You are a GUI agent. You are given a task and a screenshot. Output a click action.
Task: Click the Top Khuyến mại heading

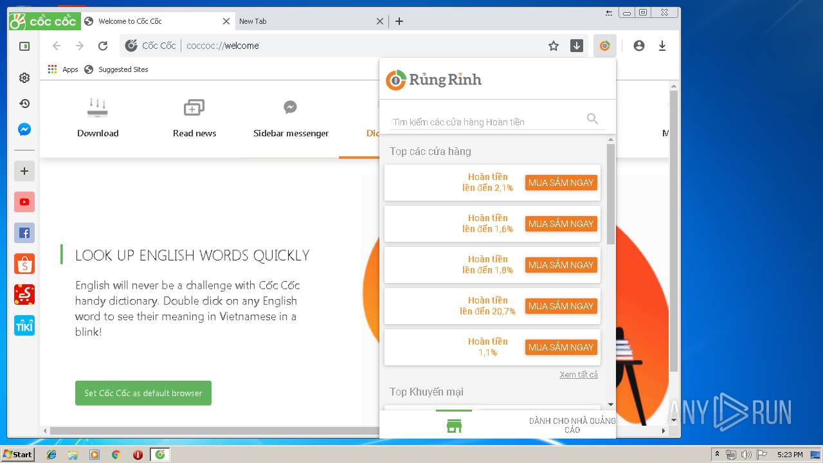click(426, 392)
